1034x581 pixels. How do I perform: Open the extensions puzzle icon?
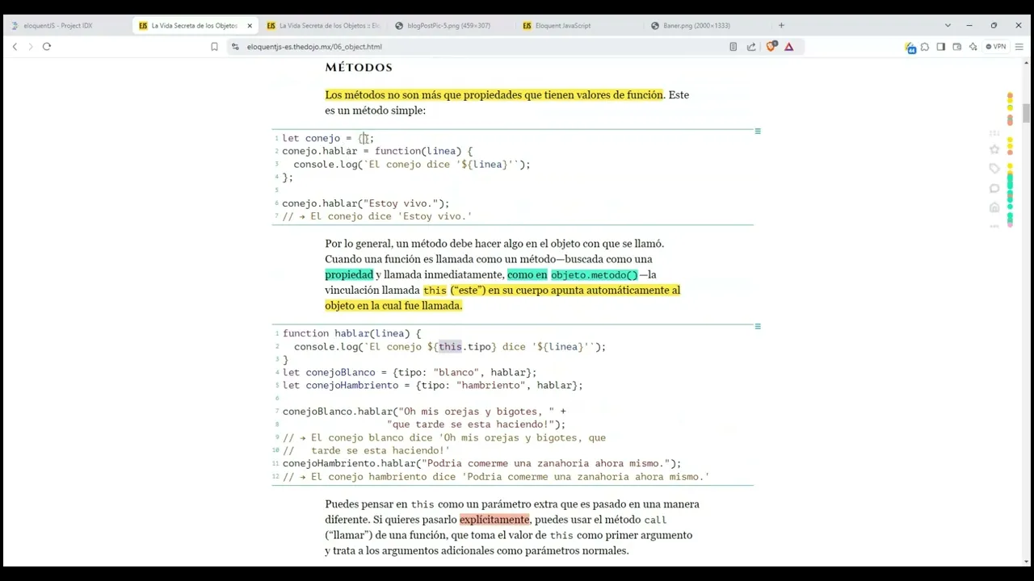pyautogui.click(x=925, y=47)
